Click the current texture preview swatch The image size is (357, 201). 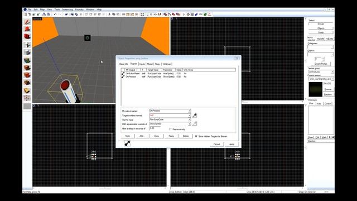315,89
